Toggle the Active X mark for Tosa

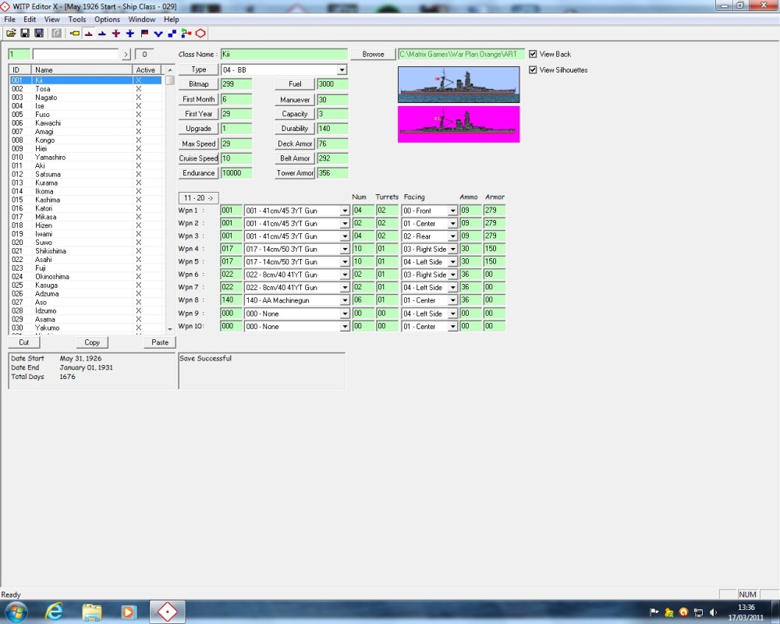[139, 89]
